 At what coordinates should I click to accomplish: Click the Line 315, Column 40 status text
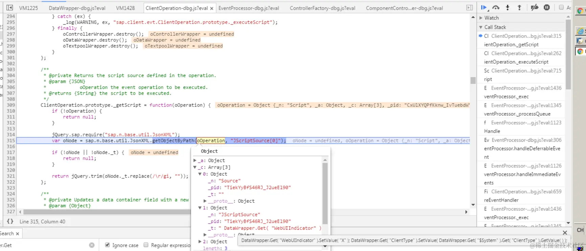[42, 221]
